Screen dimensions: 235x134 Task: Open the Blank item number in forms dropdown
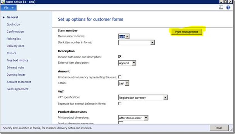click(152, 43)
